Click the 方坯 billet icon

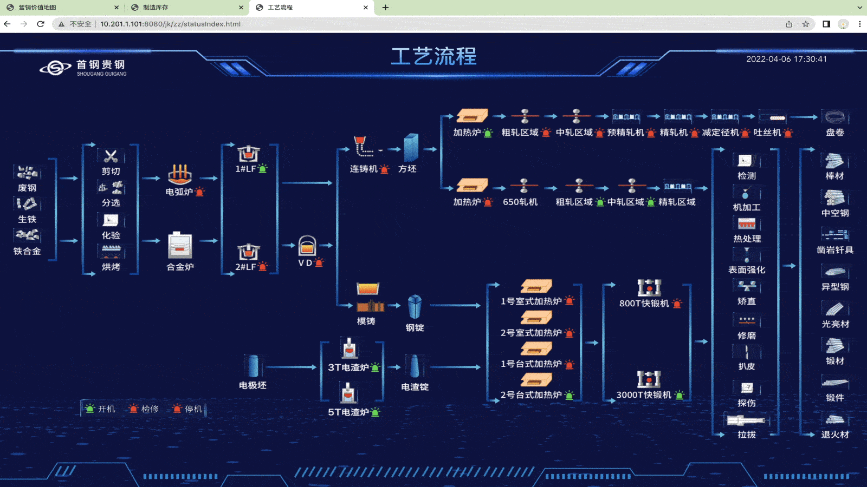pyautogui.click(x=411, y=148)
